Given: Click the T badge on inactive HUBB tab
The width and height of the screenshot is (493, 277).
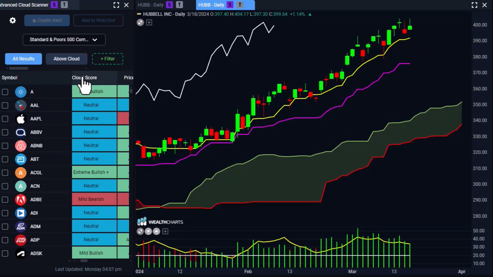Looking at the screenshot, I should pos(179,5).
